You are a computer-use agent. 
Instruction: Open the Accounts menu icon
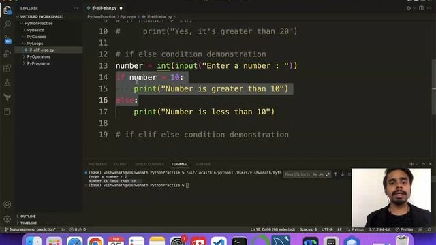(7, 204)
